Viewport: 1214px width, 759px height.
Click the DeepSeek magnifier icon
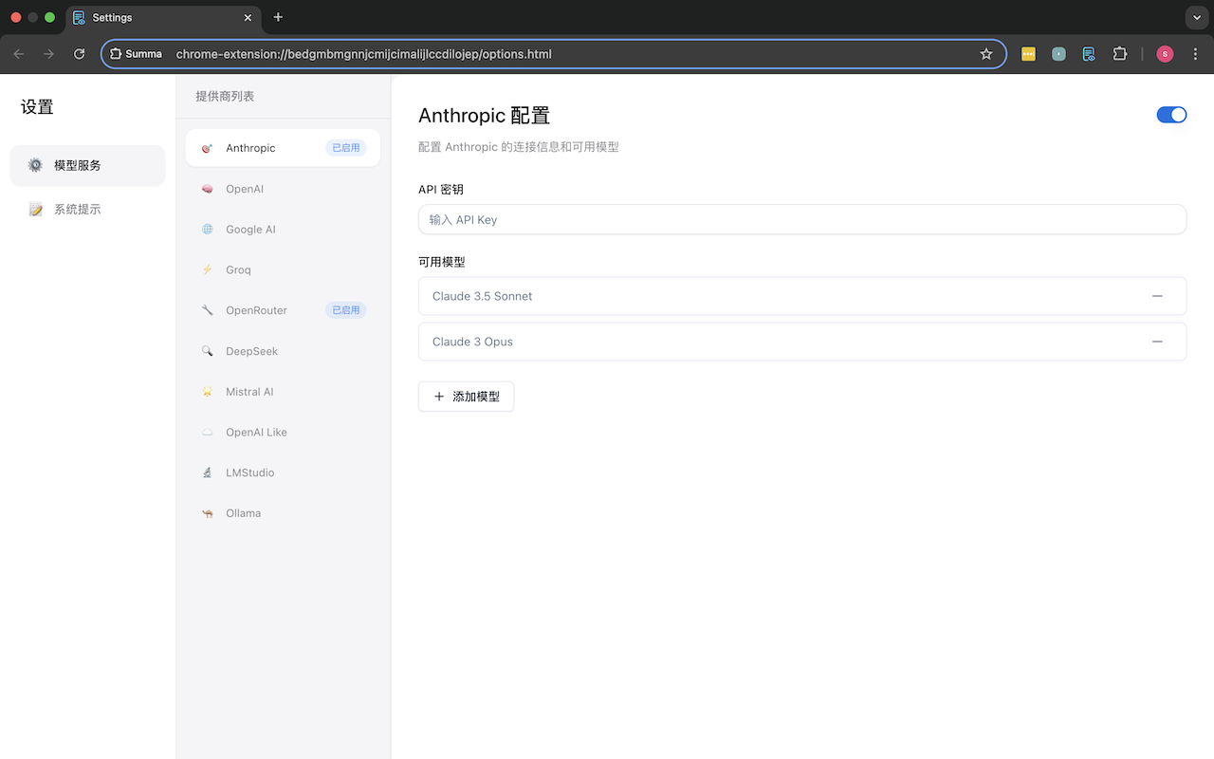point(207,351)
